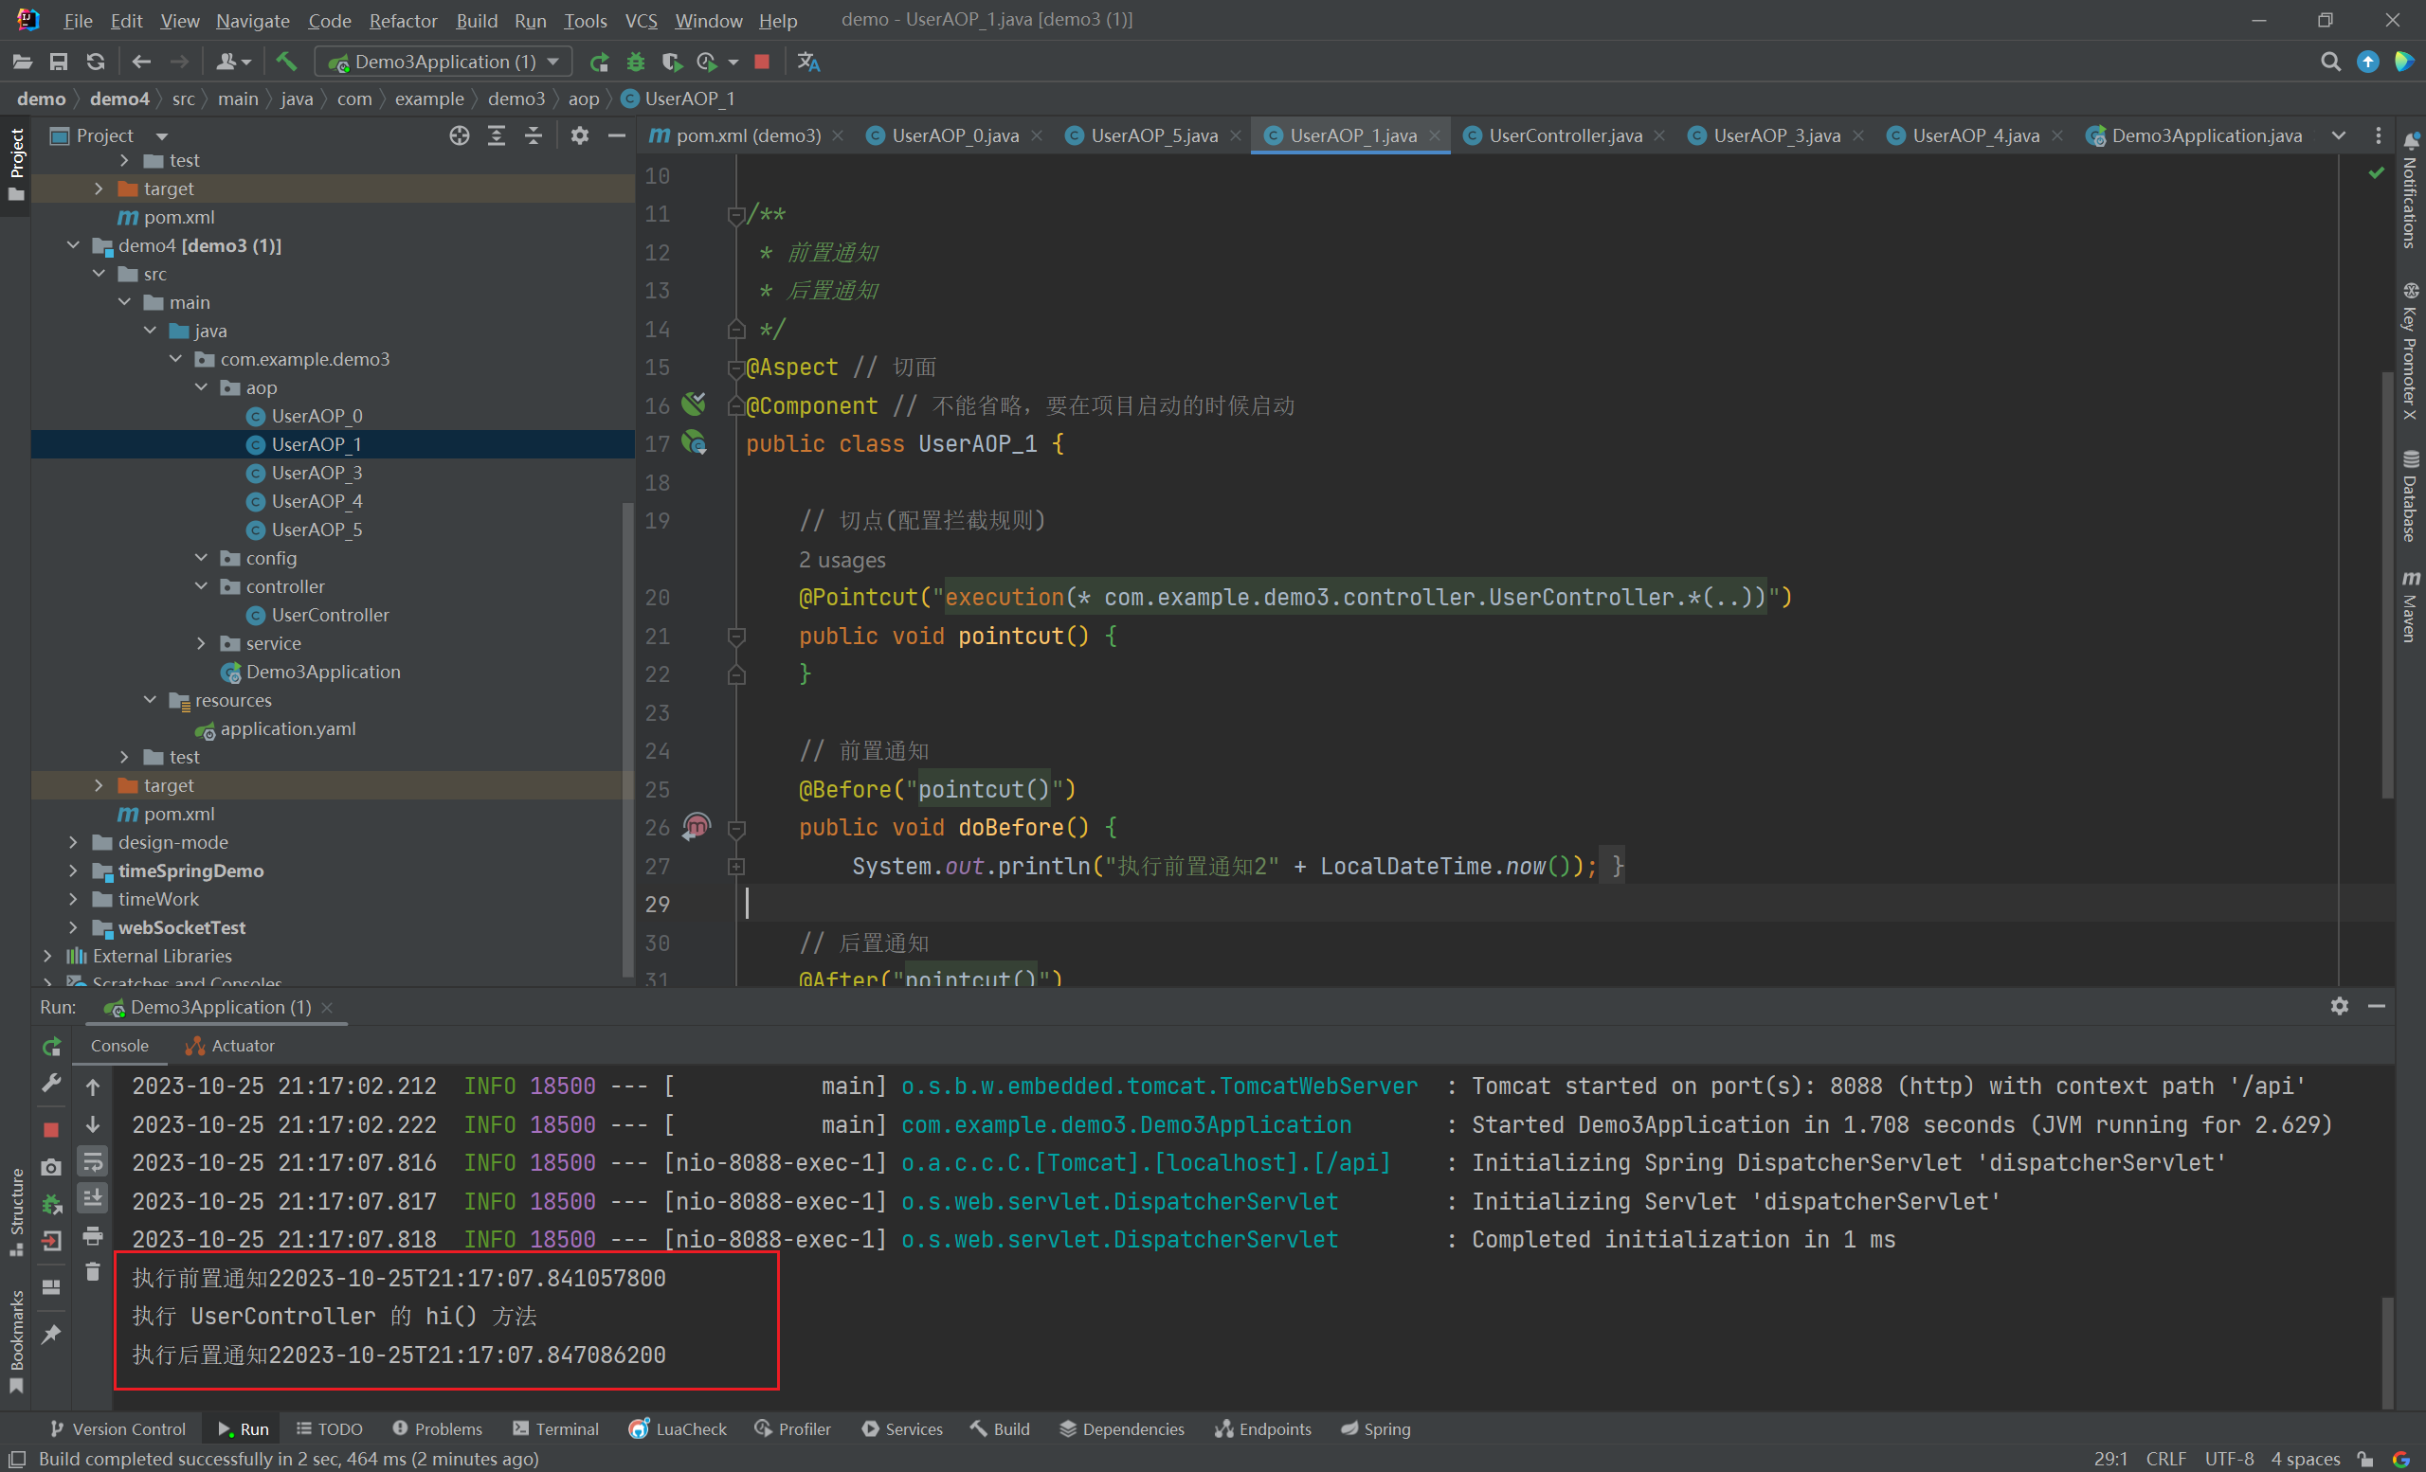Viewport: 2426px width, 1472px height.
Task: Expand the External Libraries node
Action: pos(47,956)
